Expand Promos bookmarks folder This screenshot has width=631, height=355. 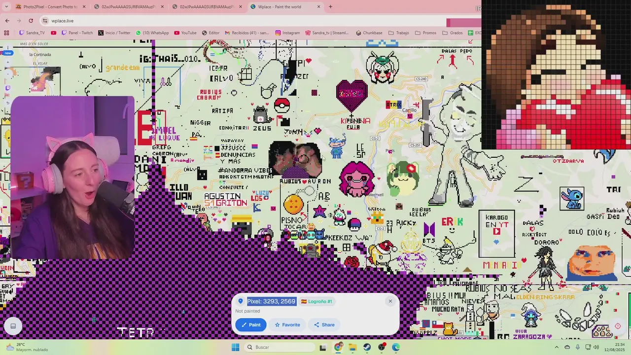[x=426, y=33]
